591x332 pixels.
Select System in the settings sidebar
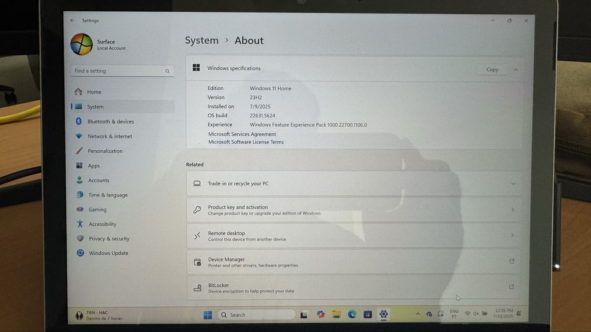pyautogui.click(x=122, y=107)
